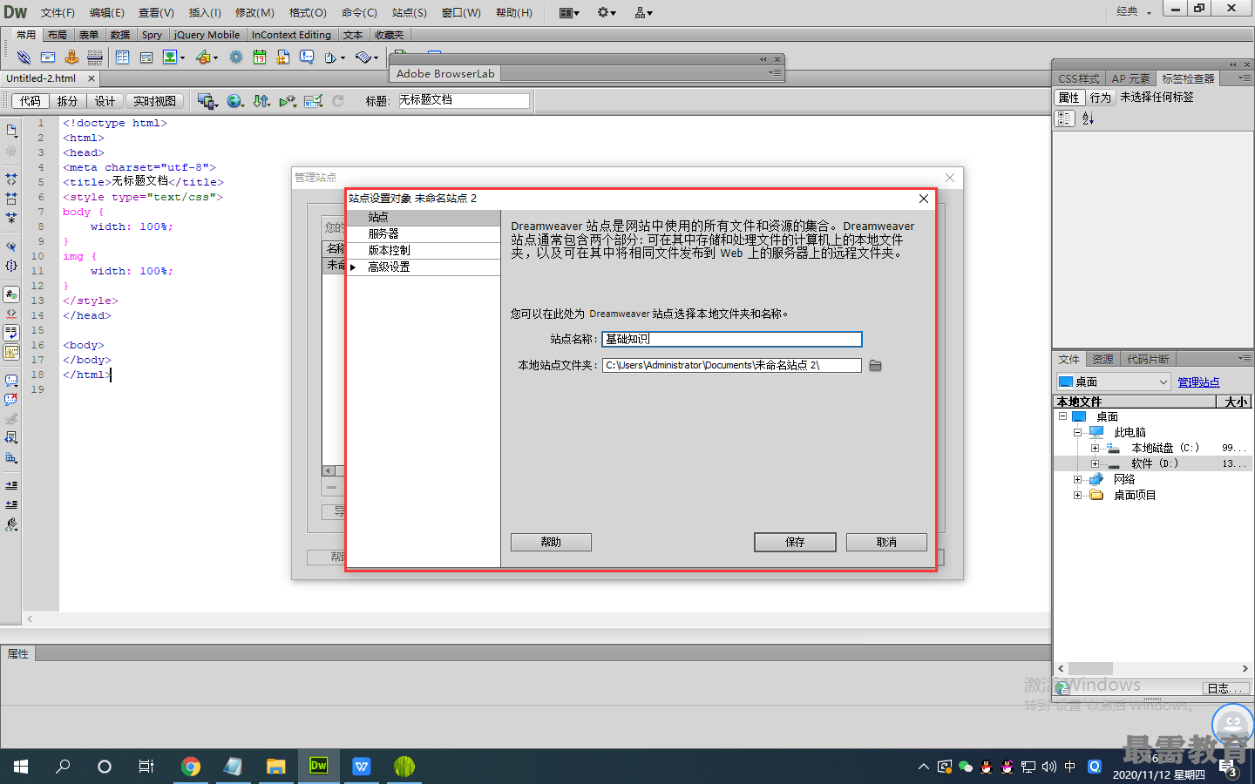Switch to jQuery Mobile insert tab
Viewport: 1255px width, 784px height.
coord(207,35)
